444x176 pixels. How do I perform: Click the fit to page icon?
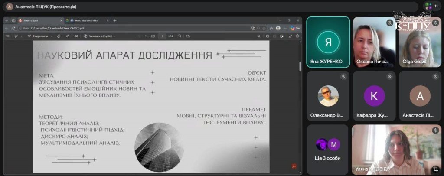(x=153, y=36)
